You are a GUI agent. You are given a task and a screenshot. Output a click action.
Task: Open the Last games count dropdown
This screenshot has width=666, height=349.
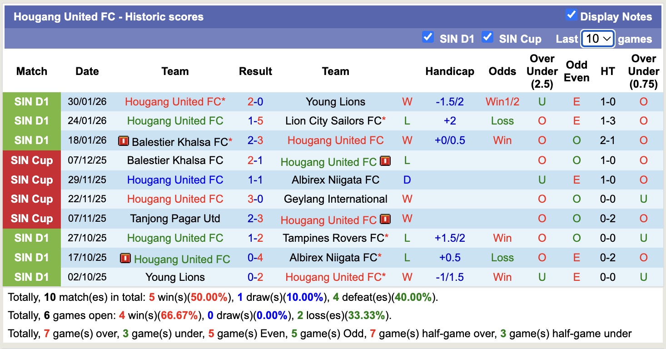pos(597,39)
